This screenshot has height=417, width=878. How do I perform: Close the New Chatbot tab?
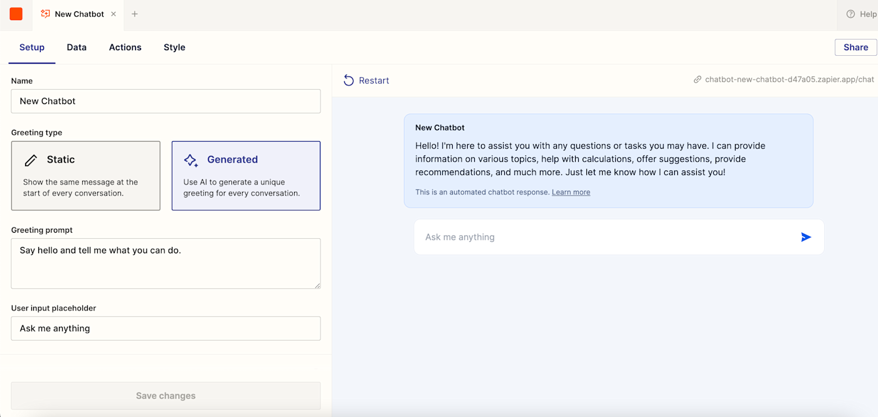(114, 14)
